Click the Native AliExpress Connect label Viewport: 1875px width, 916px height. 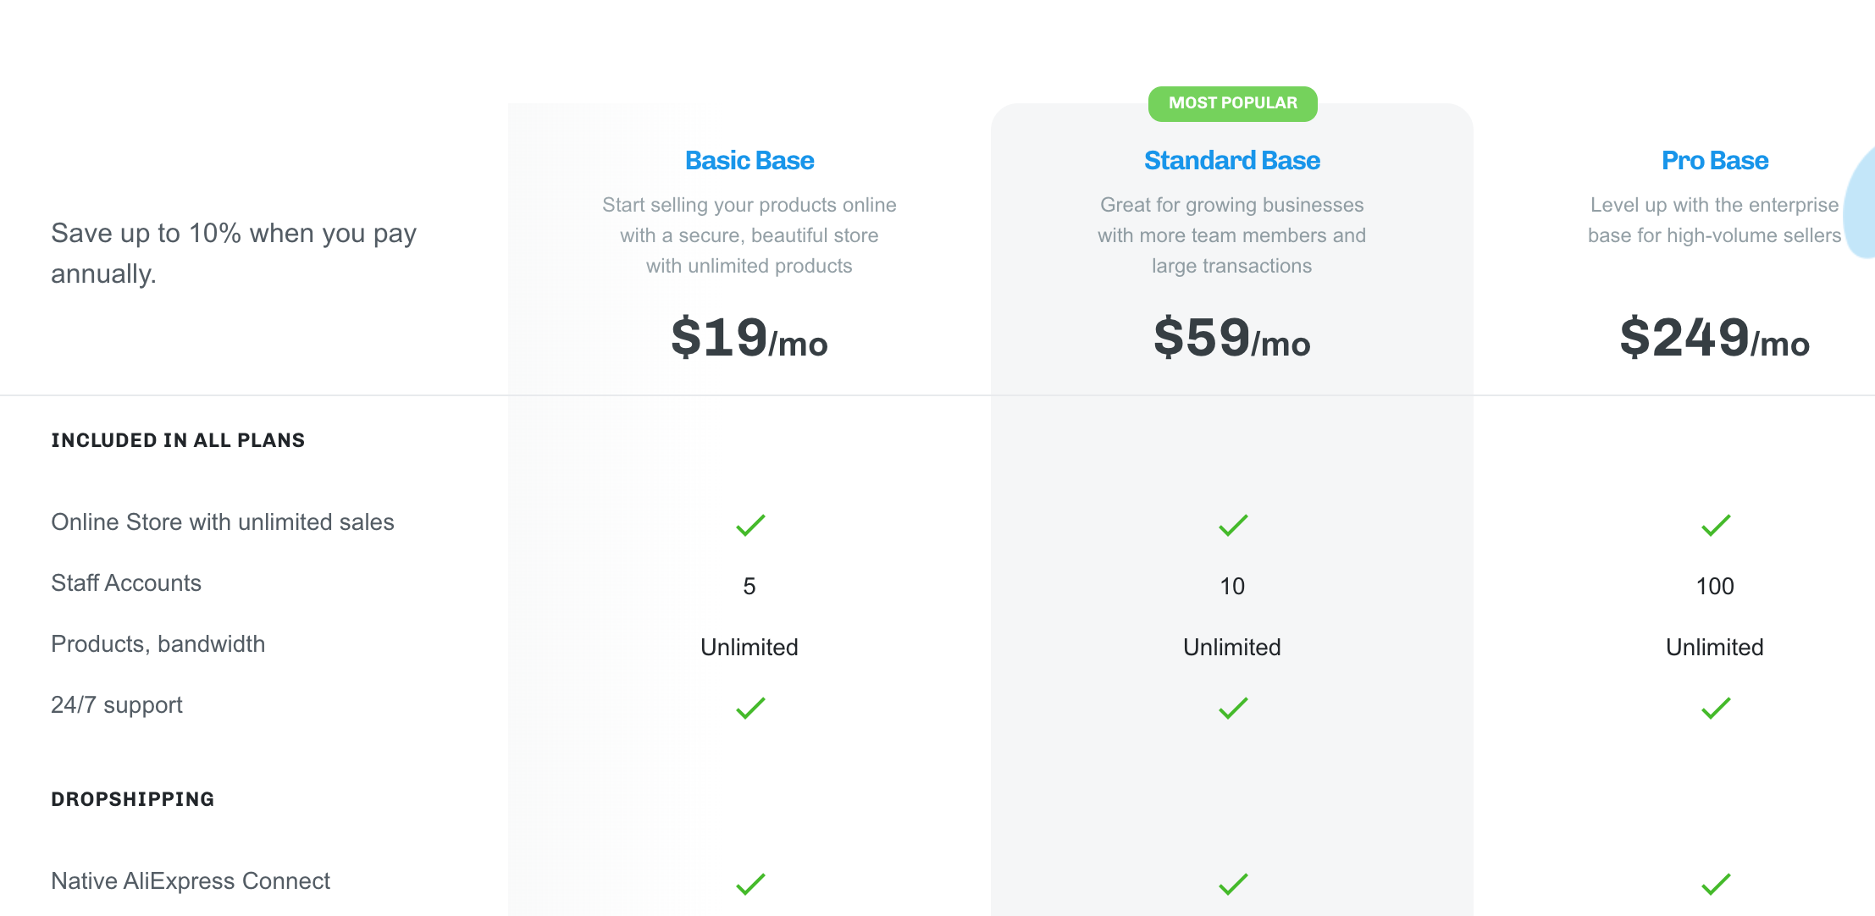coord(191,881)
